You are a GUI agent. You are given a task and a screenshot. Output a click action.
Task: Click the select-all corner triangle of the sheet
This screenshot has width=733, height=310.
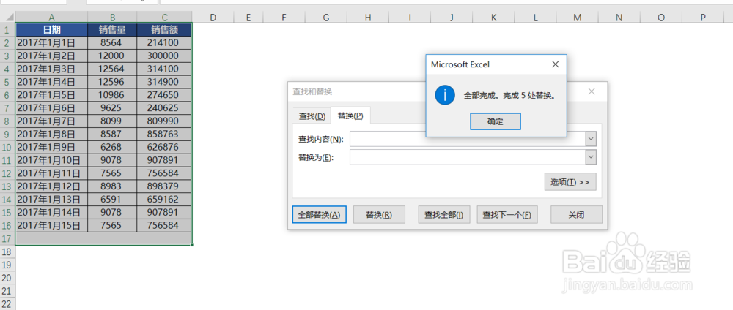click(8, 18)
